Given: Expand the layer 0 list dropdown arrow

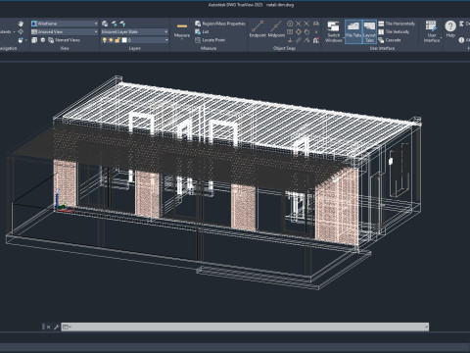Looking at the screenshot, I should (x=166, y=40).
